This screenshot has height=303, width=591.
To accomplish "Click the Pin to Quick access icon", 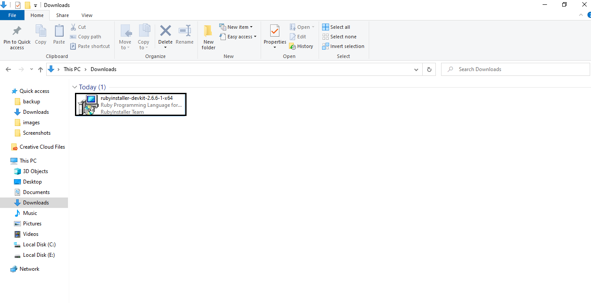I will tap(17, 31).
